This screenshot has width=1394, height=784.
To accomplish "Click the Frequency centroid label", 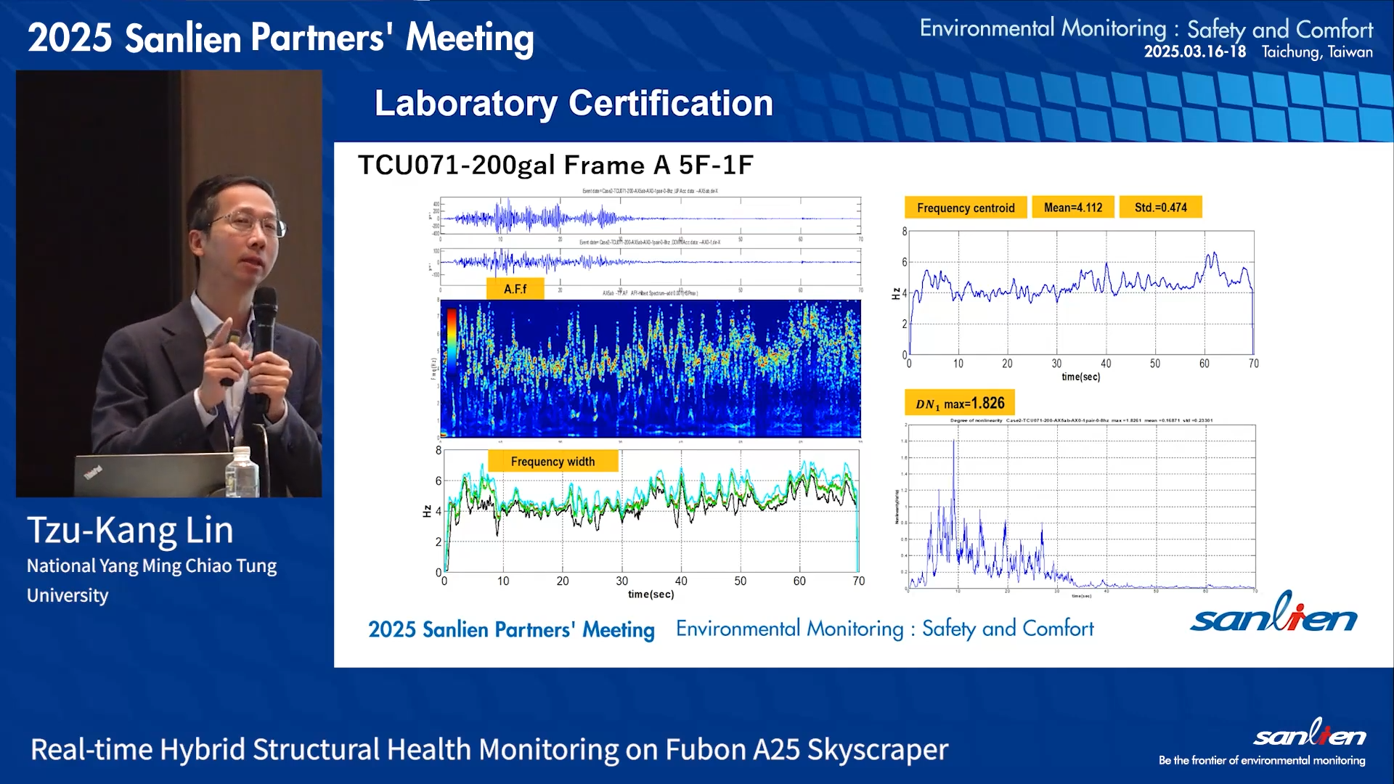I will tap(965, 208).
